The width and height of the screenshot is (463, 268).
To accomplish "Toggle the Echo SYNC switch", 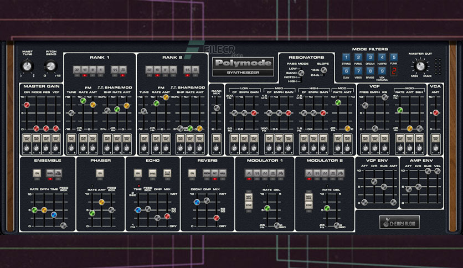I will [x=152, y=173].
